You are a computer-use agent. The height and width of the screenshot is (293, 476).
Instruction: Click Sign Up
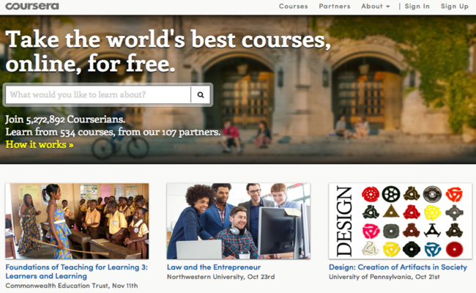click(x=455, y=7)
